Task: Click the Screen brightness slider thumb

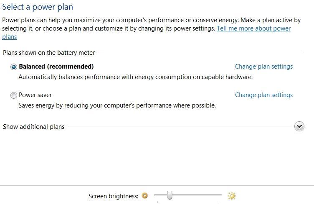Action: click(170, 195)
